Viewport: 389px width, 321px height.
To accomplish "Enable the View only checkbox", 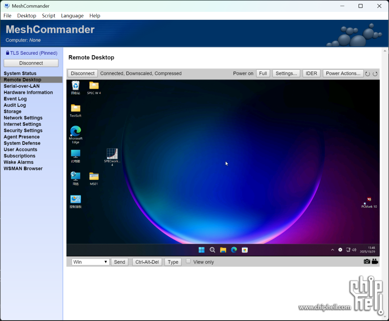I will point(189,261).
